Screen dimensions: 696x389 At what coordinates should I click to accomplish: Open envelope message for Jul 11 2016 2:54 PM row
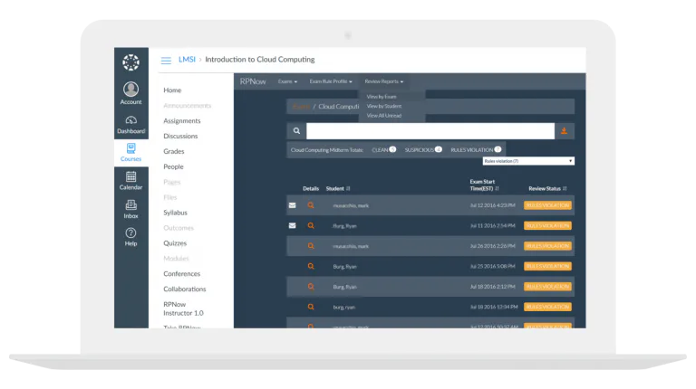pos(292,225)
